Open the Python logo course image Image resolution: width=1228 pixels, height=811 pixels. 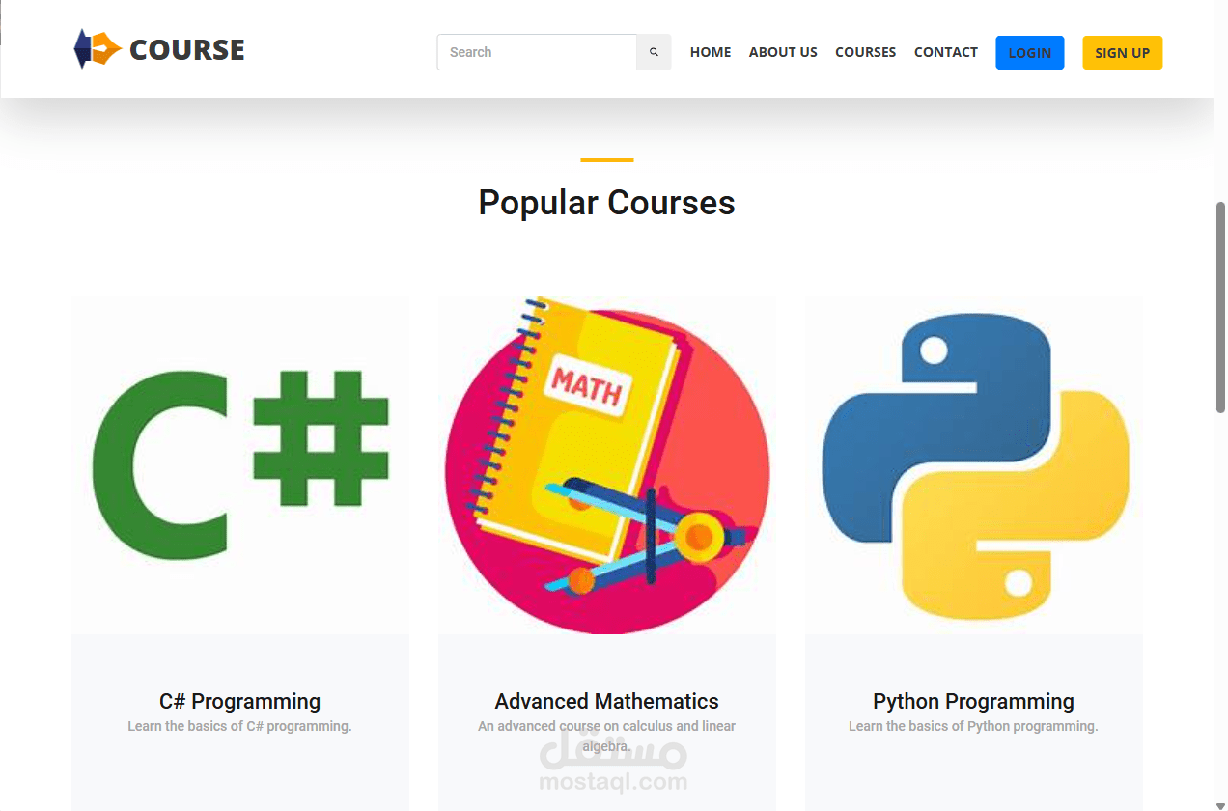tap(974, 465)
